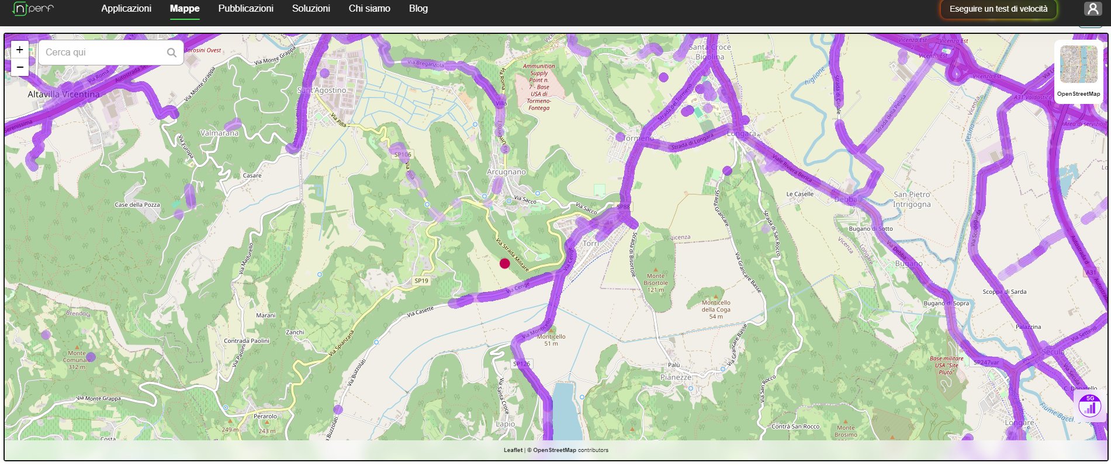Switch map layer via OpenStreetMap thumbnail
The width and height of the screenshot is (1111, 466).
click(1078, 65)
